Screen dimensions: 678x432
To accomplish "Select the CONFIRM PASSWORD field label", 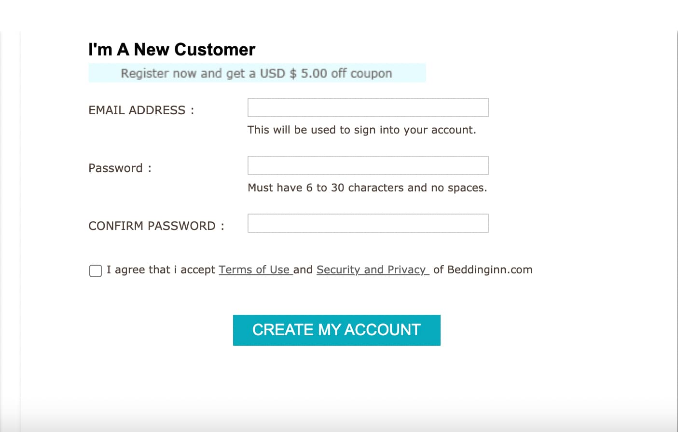I will (x=156, y=226).
